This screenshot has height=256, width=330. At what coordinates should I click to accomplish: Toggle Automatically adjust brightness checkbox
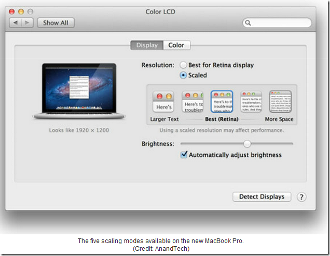coord(184,155)
